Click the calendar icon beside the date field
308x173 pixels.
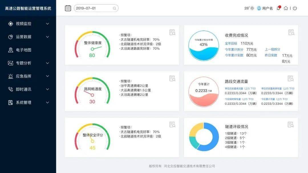[68, 8]
